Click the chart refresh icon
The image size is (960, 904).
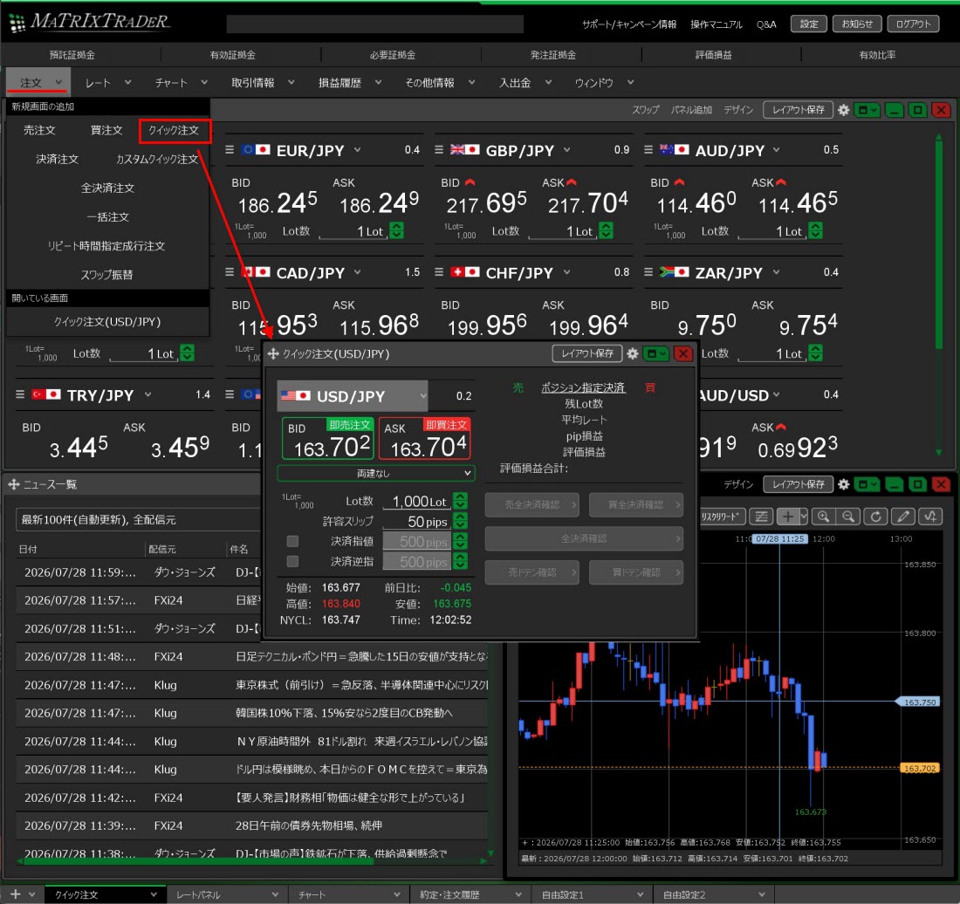click(x=875, y=517)
